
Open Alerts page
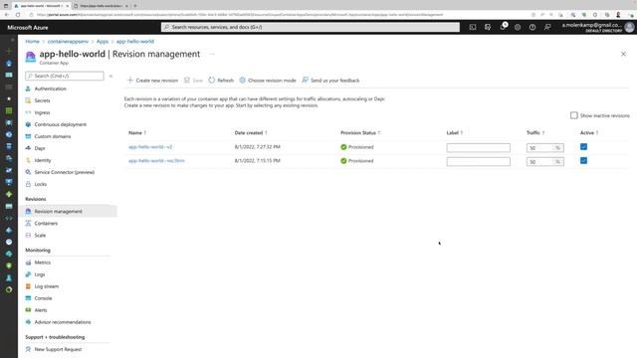pos(41,310)
